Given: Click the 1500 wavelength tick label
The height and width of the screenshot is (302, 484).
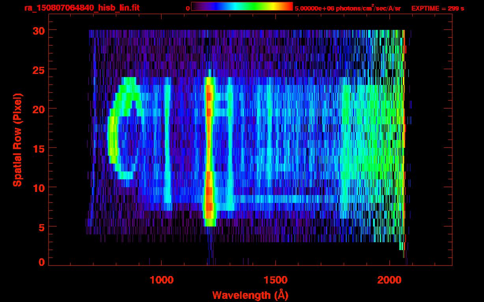Looking at the screenshot, I should pyautogui.click(x=276, y=280).
